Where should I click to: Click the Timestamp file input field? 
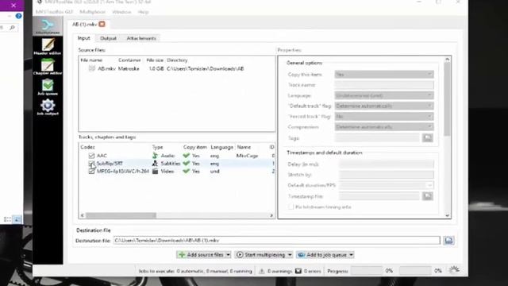tap(379, 196)
